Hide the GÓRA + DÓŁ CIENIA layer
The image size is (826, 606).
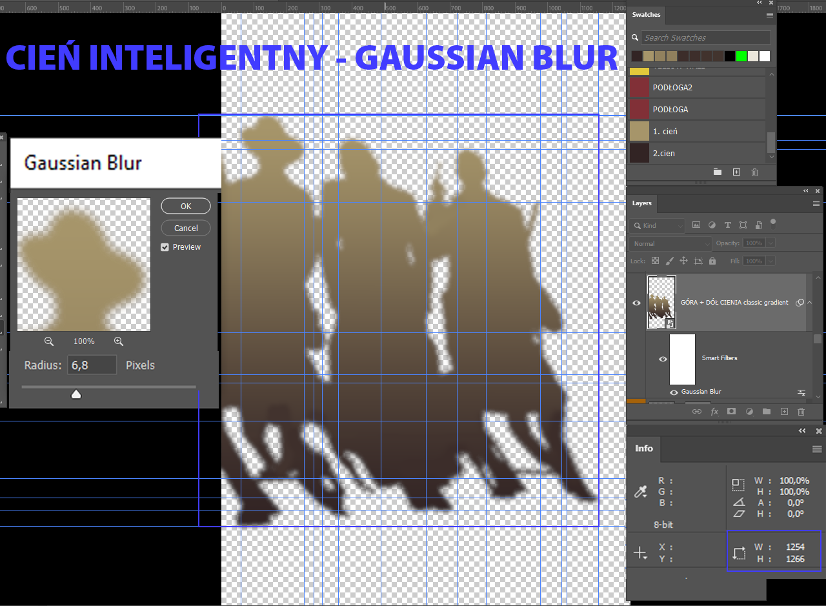[x=637, y=303]
